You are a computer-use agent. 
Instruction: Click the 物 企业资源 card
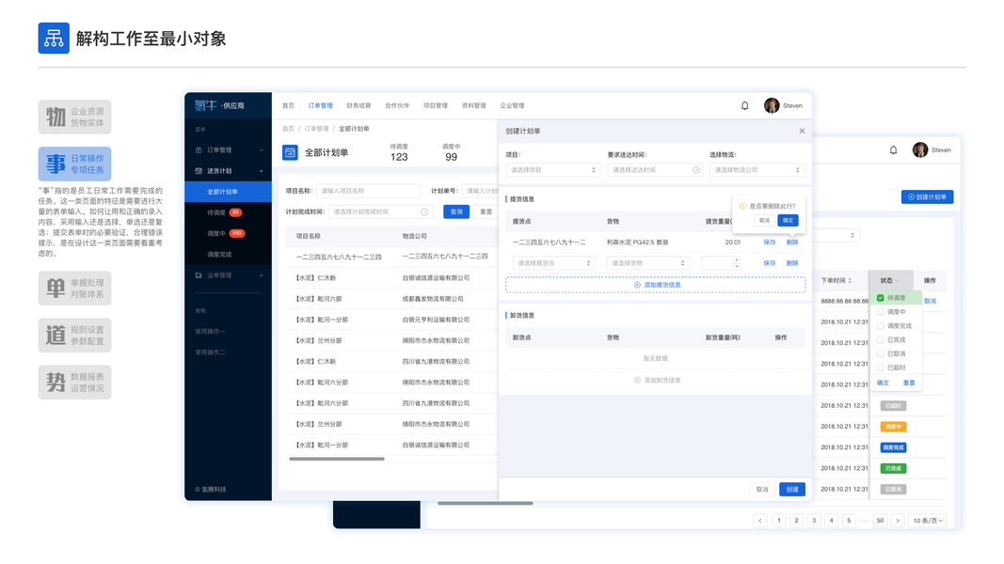click(74, 117)
